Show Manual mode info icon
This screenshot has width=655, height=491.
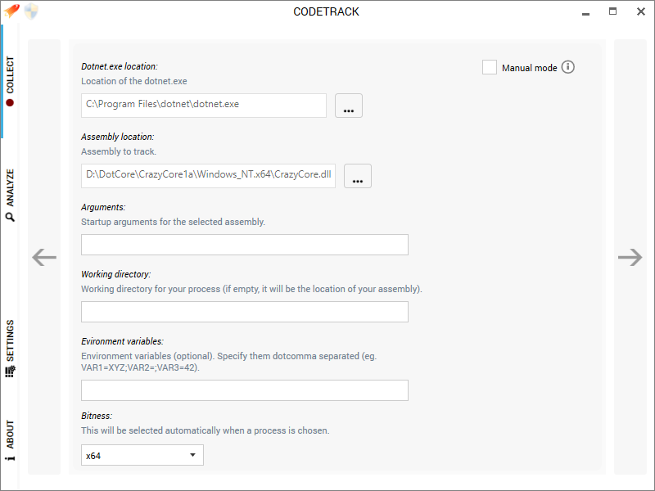point(567,67)
